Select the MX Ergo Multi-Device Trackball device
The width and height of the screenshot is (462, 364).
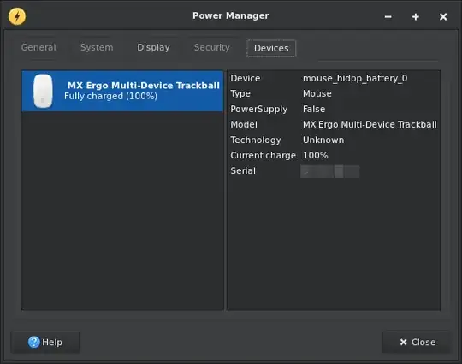(122, 91)
